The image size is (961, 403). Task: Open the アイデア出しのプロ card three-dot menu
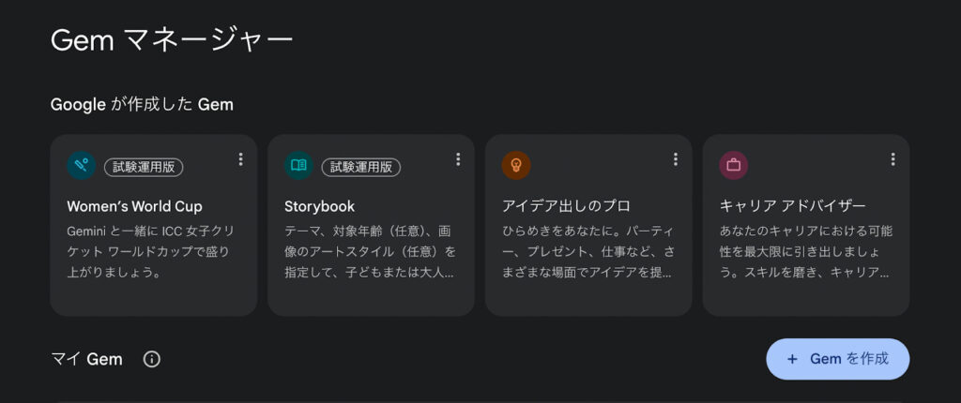click(676, 160)
